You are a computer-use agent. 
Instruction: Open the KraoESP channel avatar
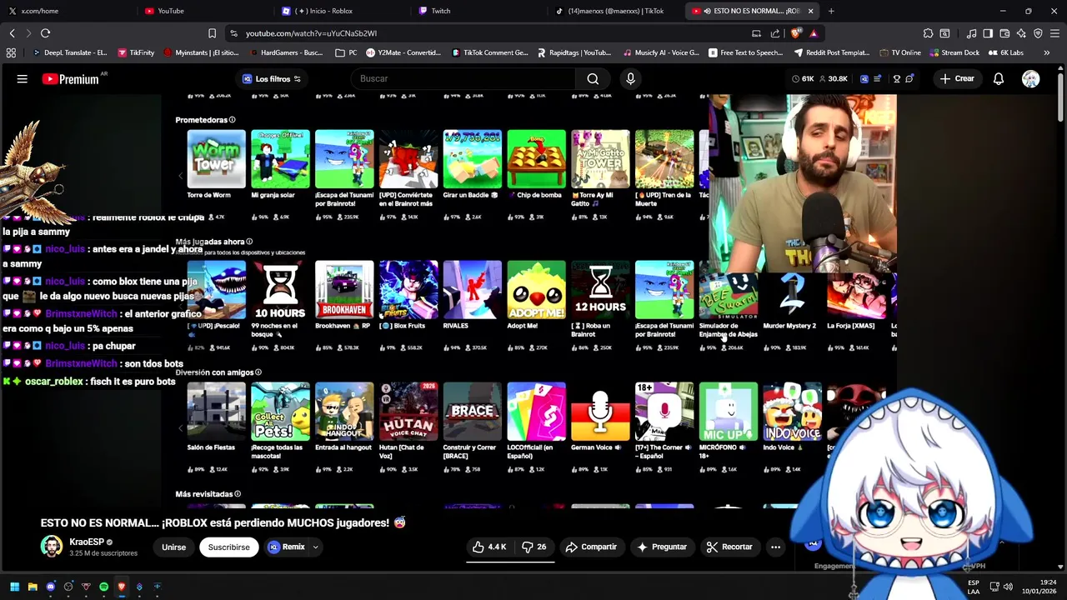[52, 547]
